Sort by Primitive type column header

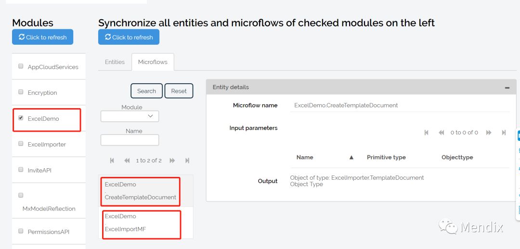(x=386, y=157)
